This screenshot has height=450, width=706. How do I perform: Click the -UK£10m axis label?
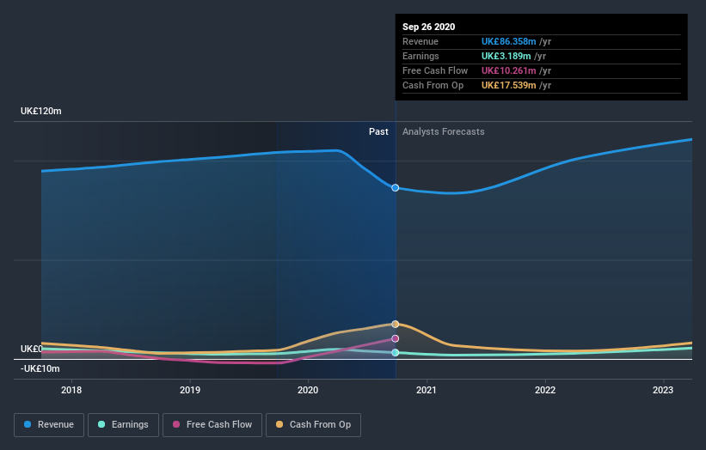point(40,368)
